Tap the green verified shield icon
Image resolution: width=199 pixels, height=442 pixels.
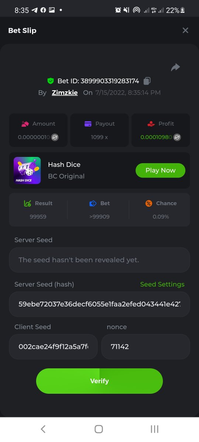tap(50, 81)
